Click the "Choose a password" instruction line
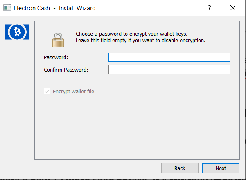Image resolution: width=246 pixels, height=180 pixels. (131, 34)
